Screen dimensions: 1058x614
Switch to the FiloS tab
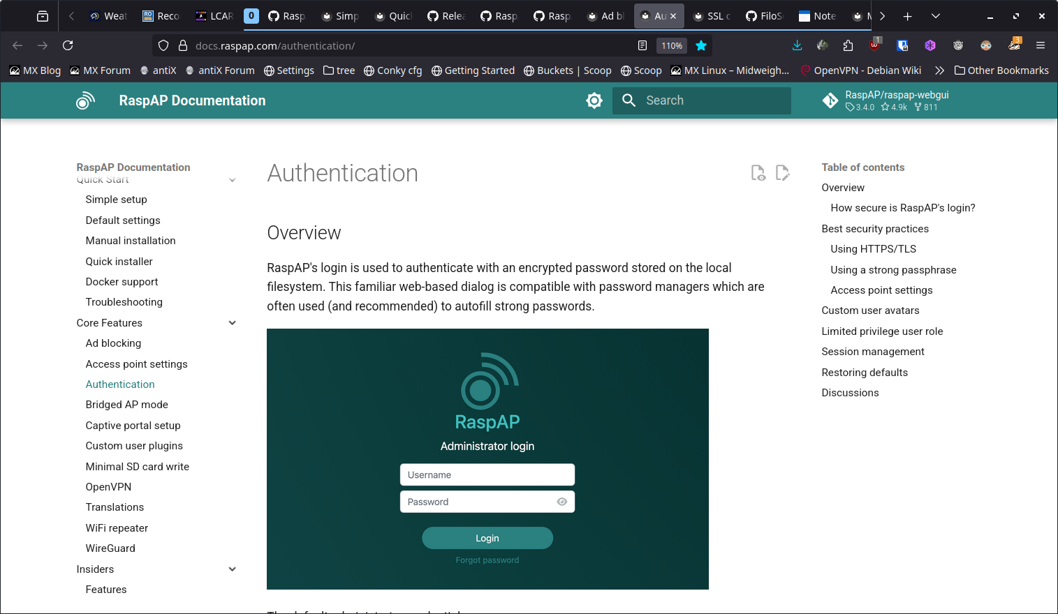coord(765,16)
